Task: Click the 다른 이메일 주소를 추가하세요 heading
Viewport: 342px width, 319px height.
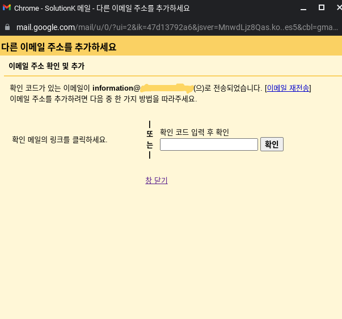Action: coord(58,47)
